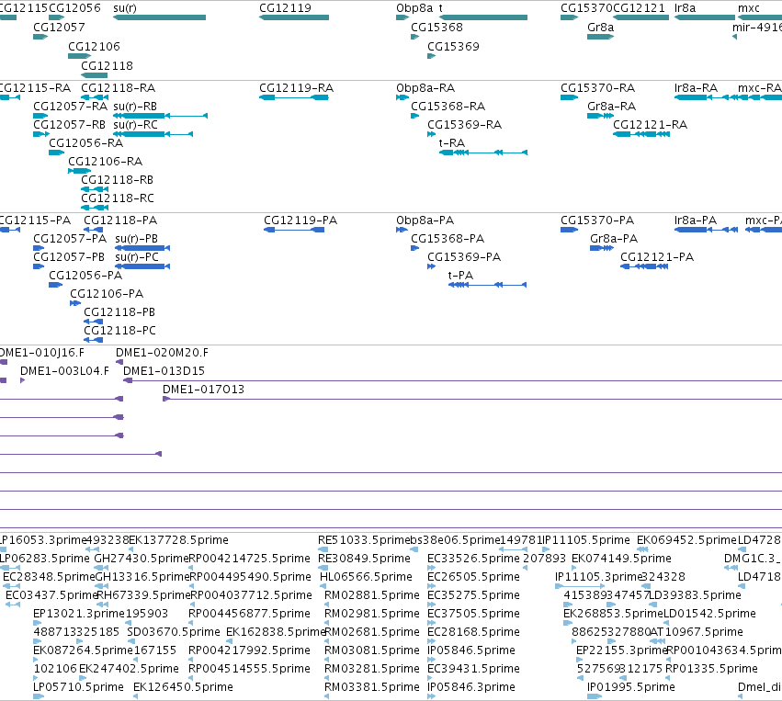Click the EC33526.5prime EST label
This screenshot has width=782, height=701.
473,559
